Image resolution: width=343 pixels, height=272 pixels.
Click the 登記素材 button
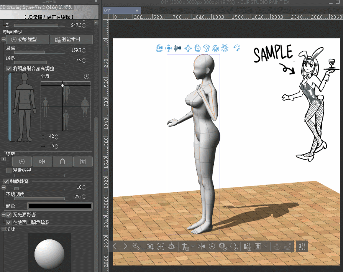[71, 40]
